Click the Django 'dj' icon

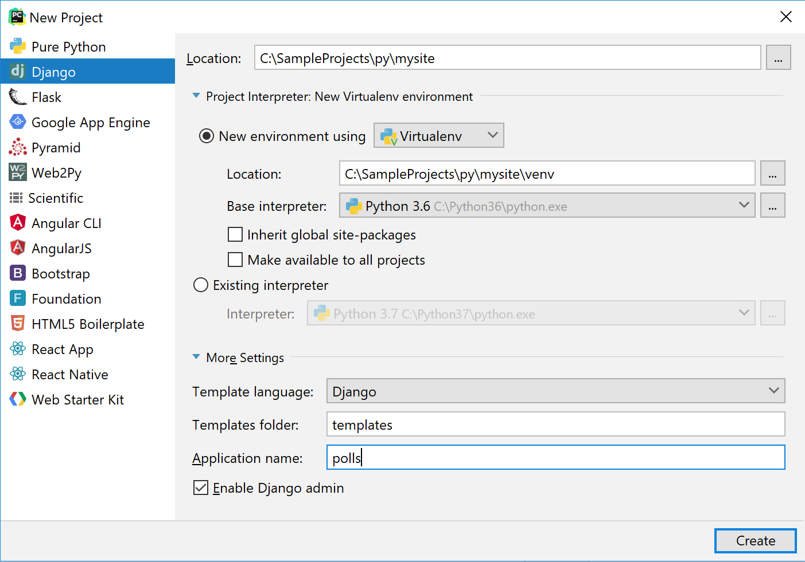[x=18, y=71]
